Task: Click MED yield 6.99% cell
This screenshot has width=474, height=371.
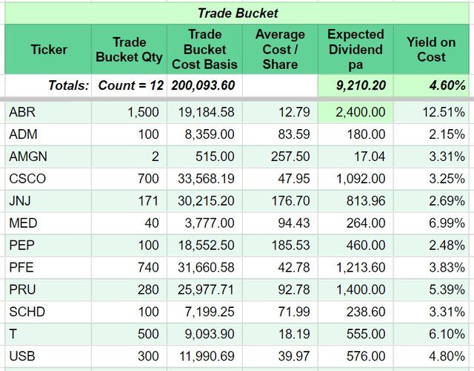Action: pyautogui.click(x=431, y=223)
